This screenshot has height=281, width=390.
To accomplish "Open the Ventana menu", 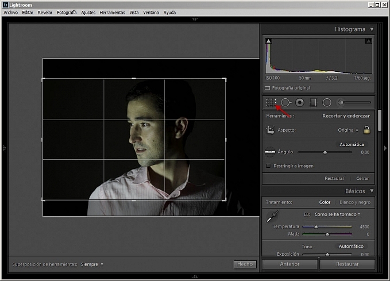I will [x=151, y=13].
